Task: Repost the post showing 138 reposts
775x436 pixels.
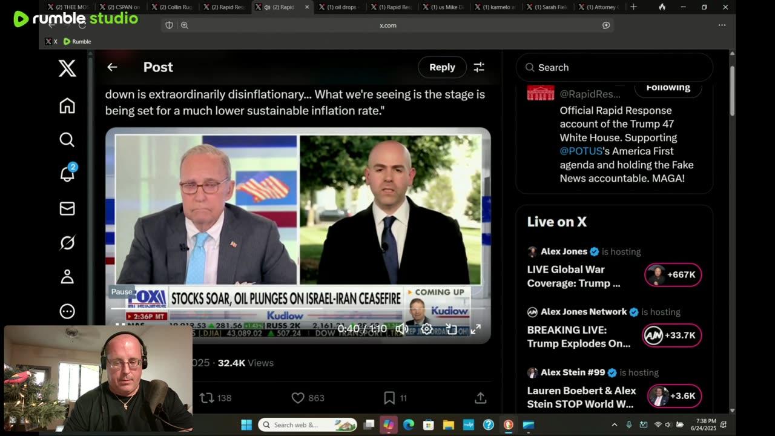Action: pyautogui.click(x=216, y=398)
